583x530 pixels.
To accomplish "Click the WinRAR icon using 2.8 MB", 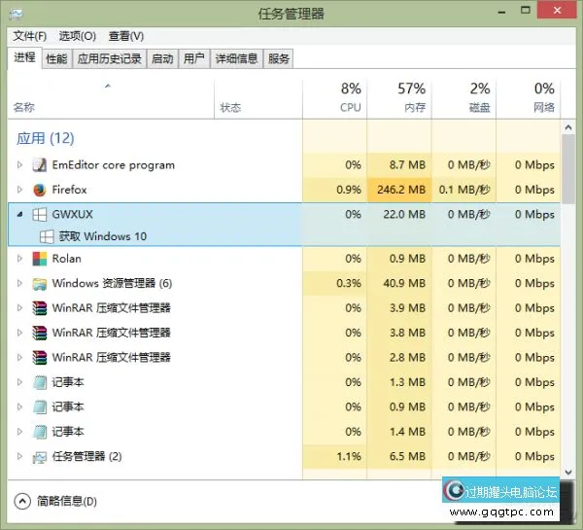I will (x=40, y=358).
